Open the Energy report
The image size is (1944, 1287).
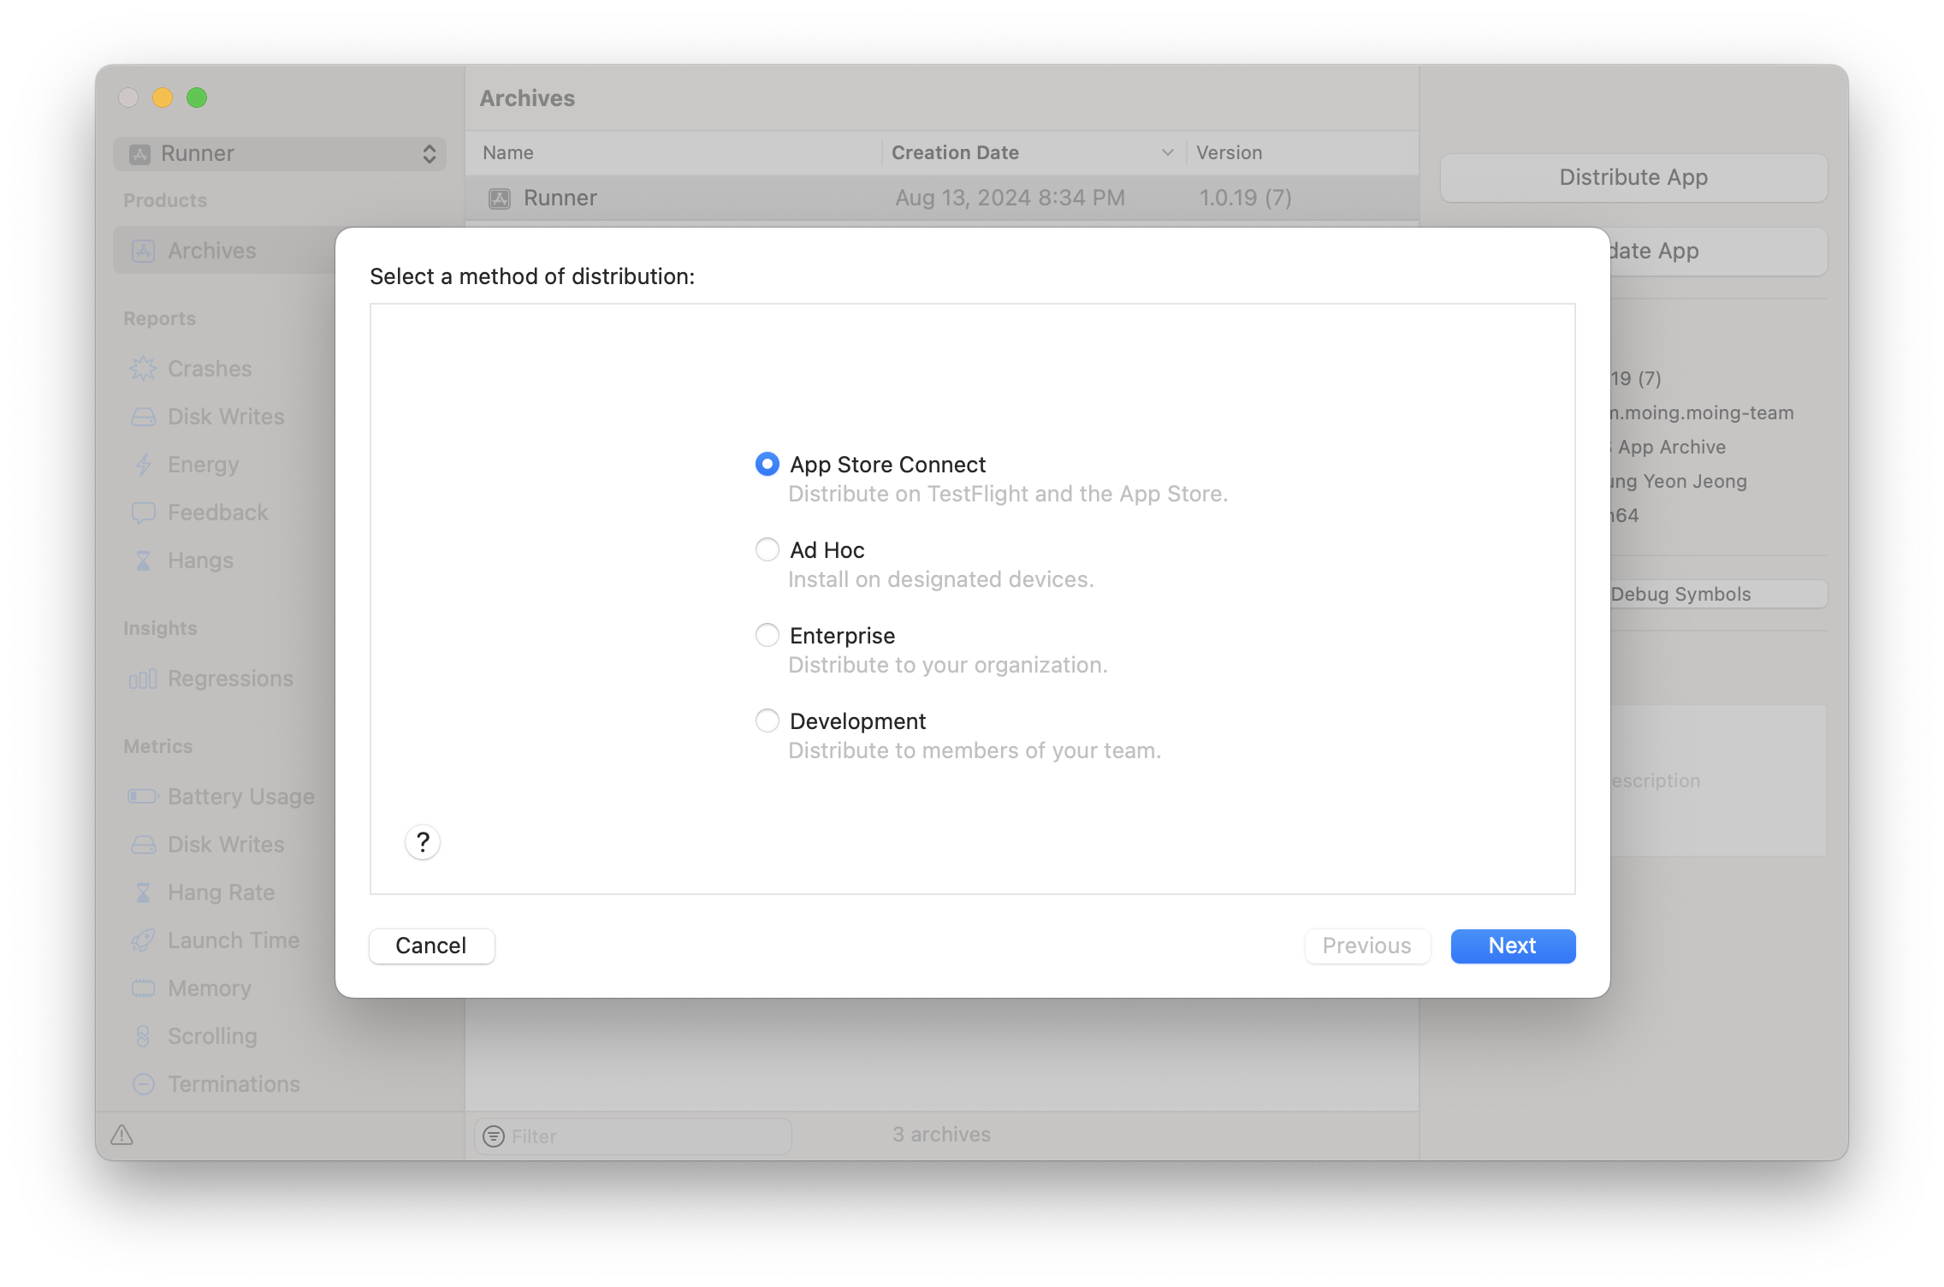click(x=203, y=465)
